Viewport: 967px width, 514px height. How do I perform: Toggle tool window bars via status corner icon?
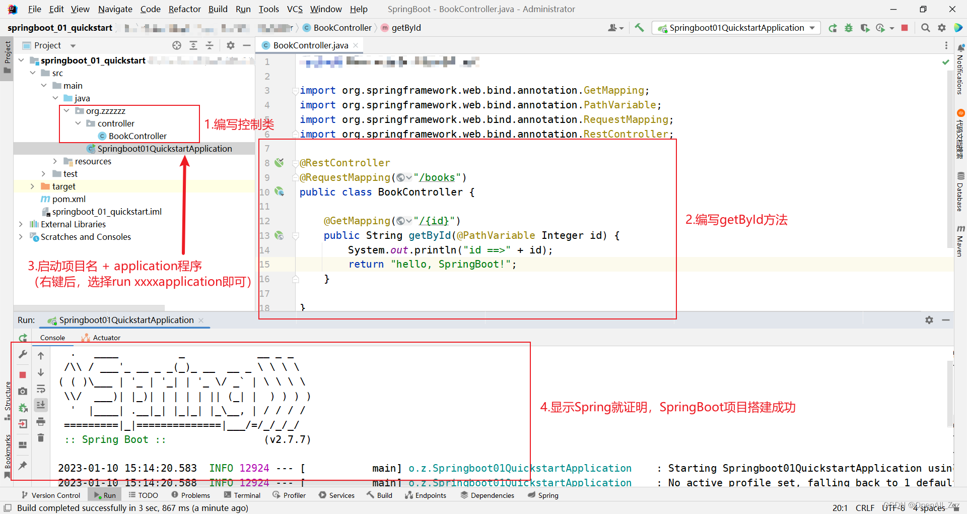click(x=8, y=508)
